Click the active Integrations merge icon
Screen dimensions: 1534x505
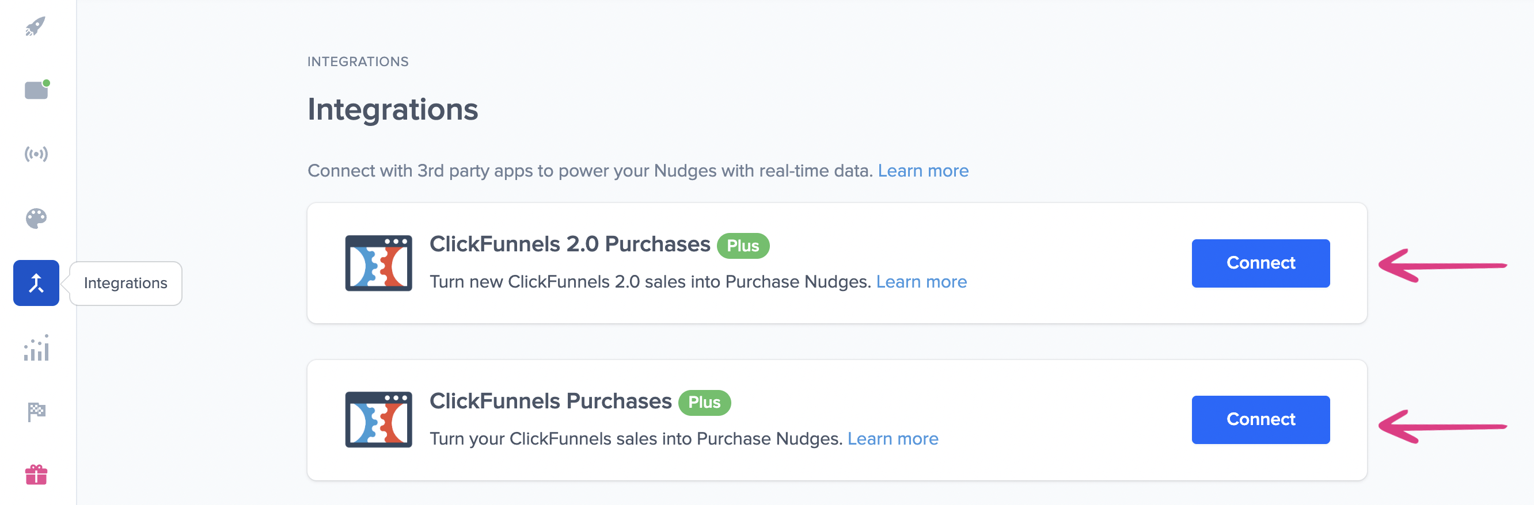(x=36, y=283)
